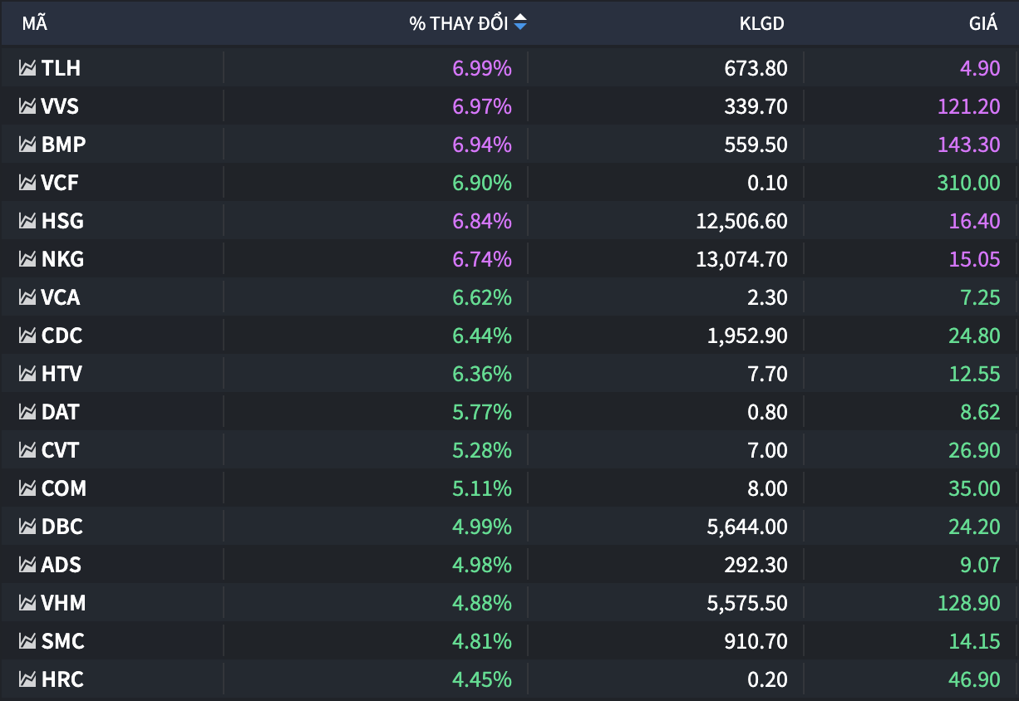Click the 5.77% change of DAT

481,412
